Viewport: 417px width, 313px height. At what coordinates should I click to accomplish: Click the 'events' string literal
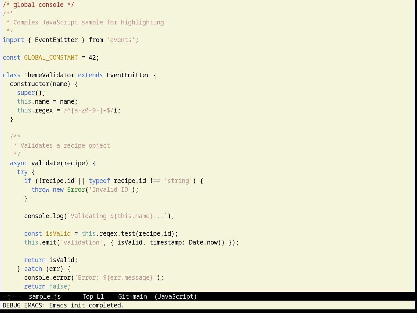121,40
